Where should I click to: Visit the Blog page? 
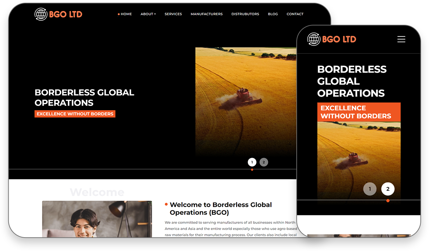(x=273, y=14)
